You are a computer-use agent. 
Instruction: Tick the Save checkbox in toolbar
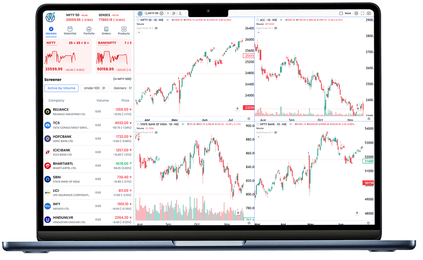[x=341, y=14]
